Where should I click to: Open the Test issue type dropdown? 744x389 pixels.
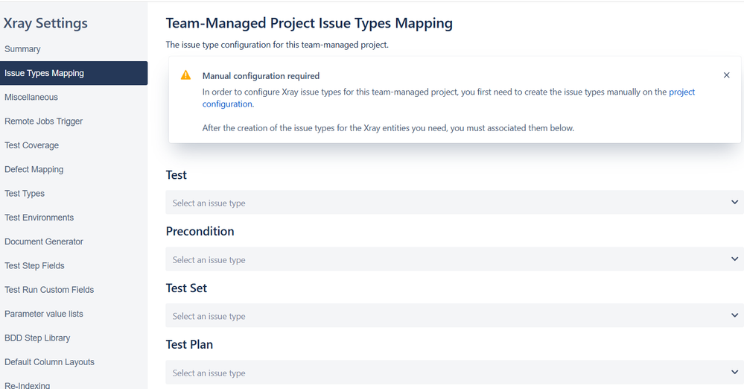[x=454, y=203]
